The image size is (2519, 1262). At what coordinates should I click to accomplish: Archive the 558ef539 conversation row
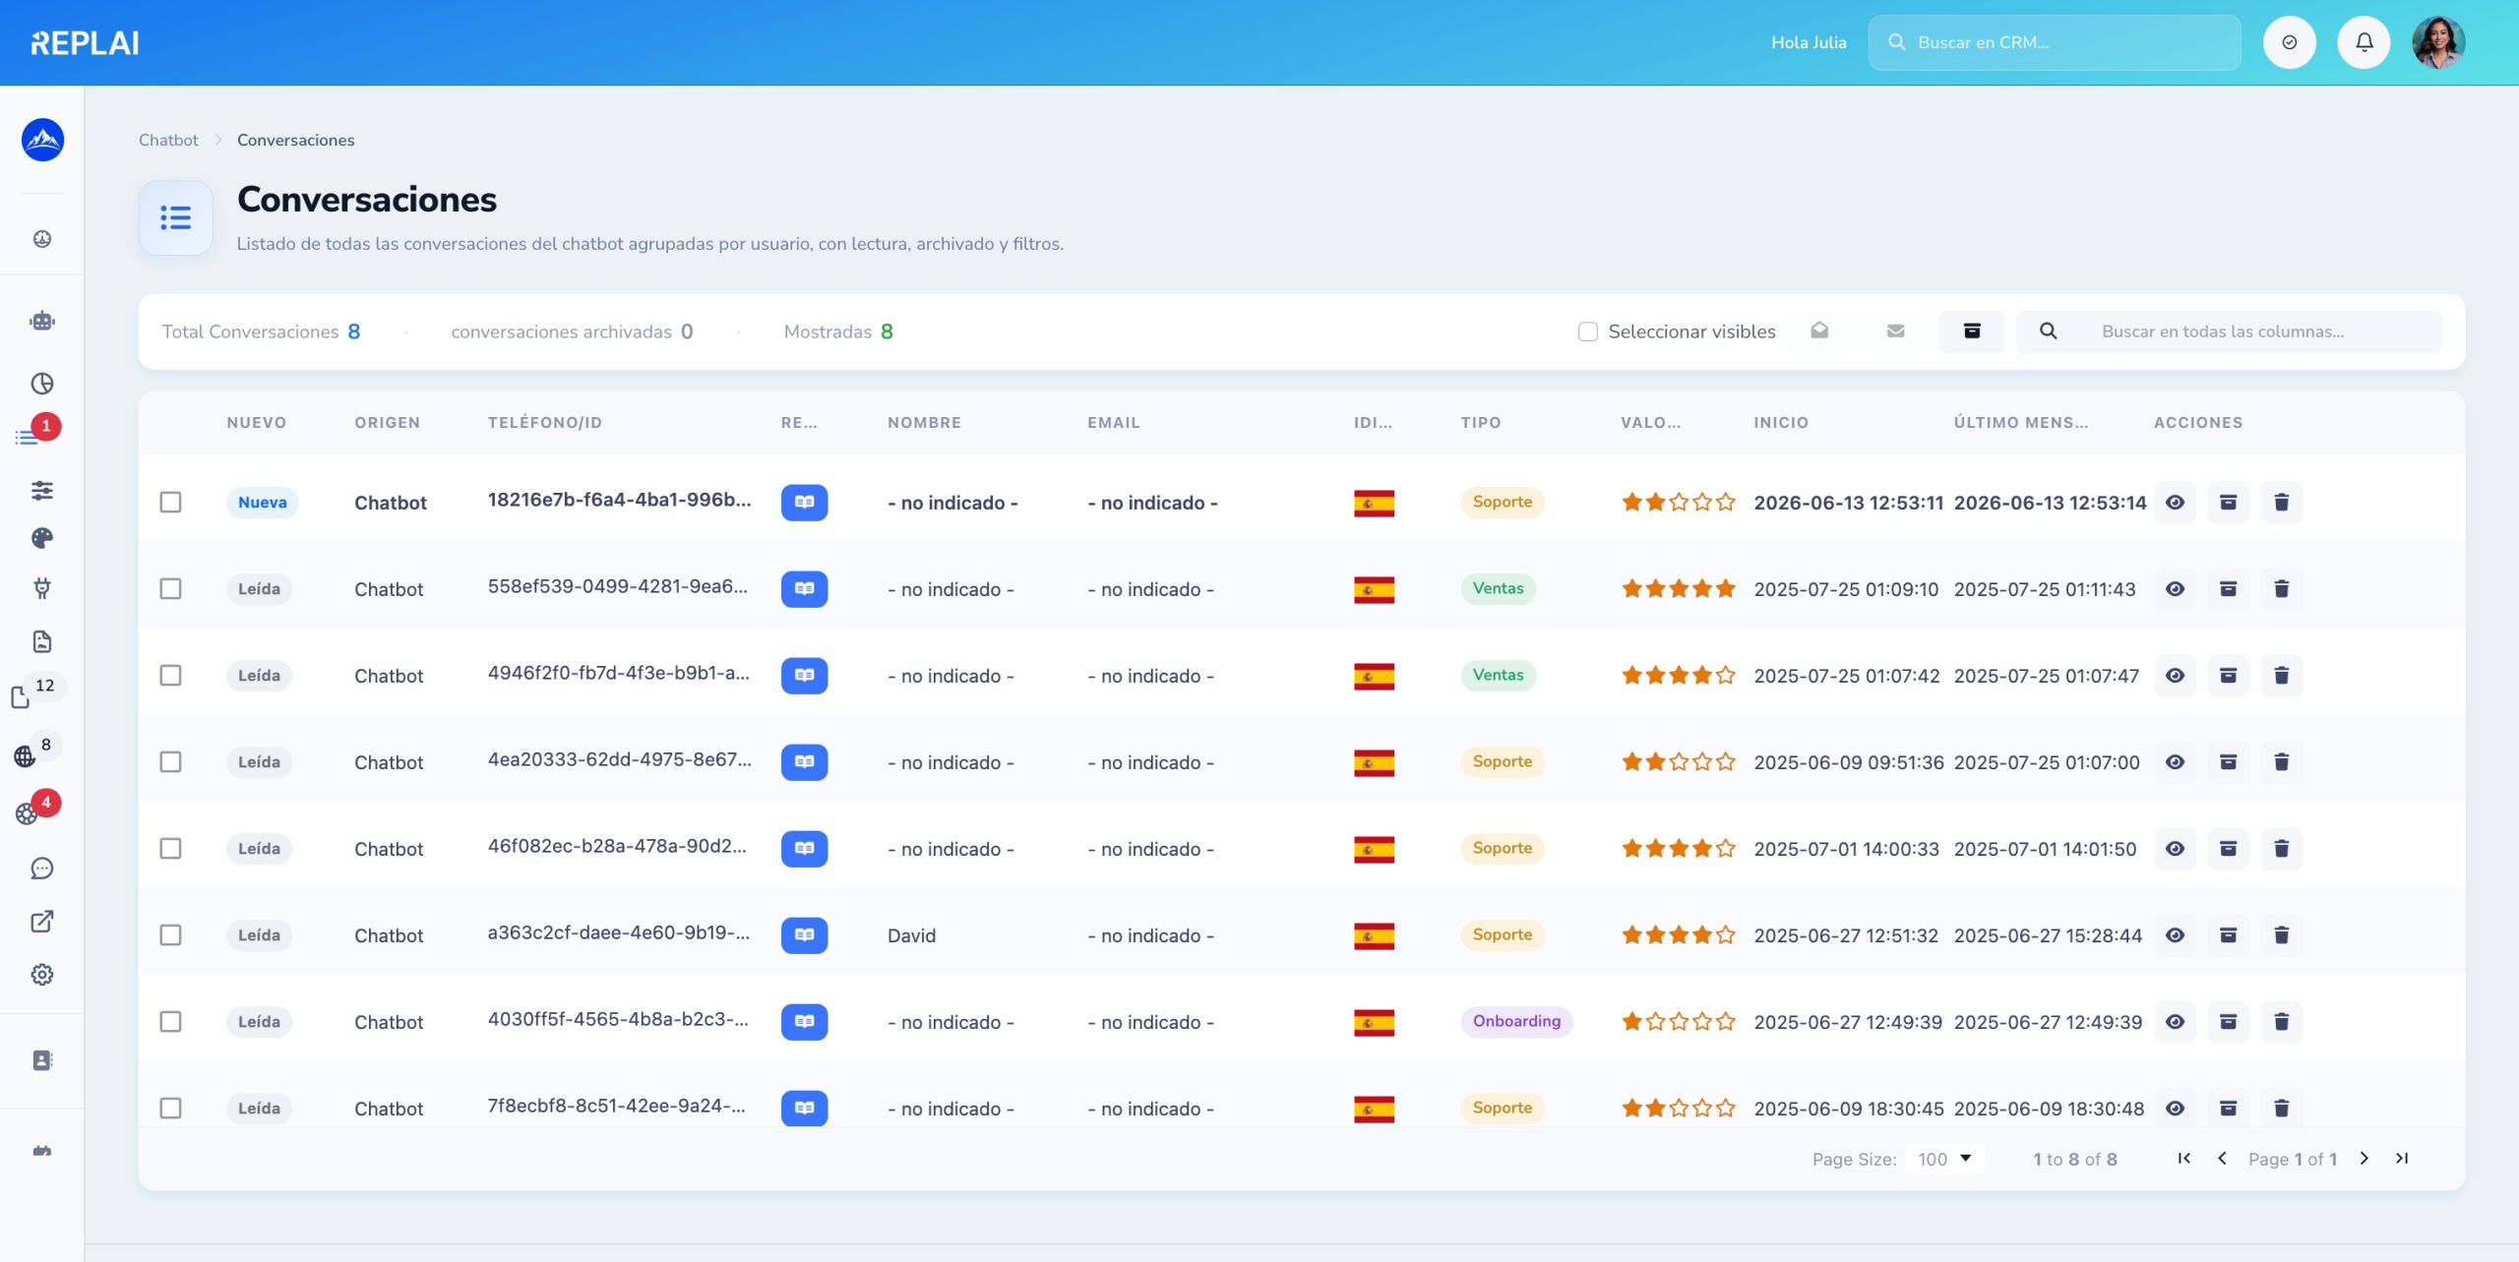tap(2228, 589)
